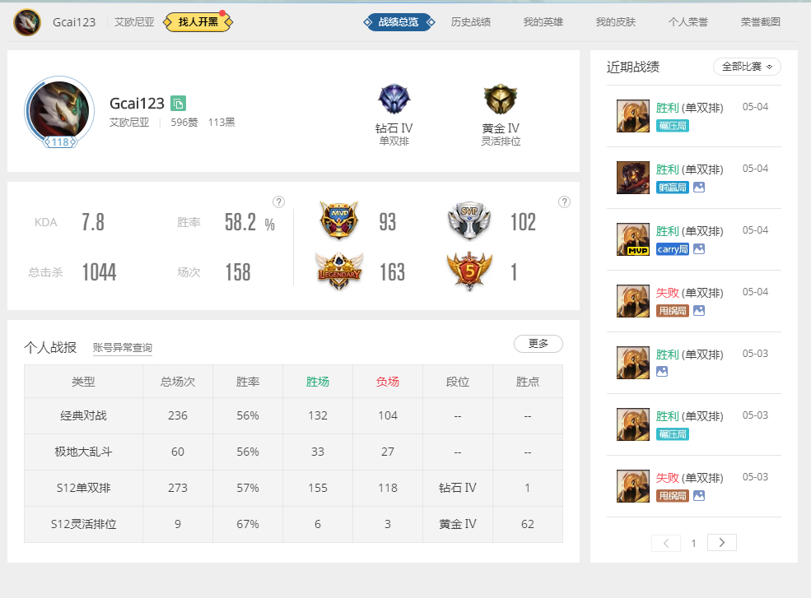The height and width of the screenshot is (598, 811).
Task: Click the 596赞 likes count
Action: [x=184, y=123]
